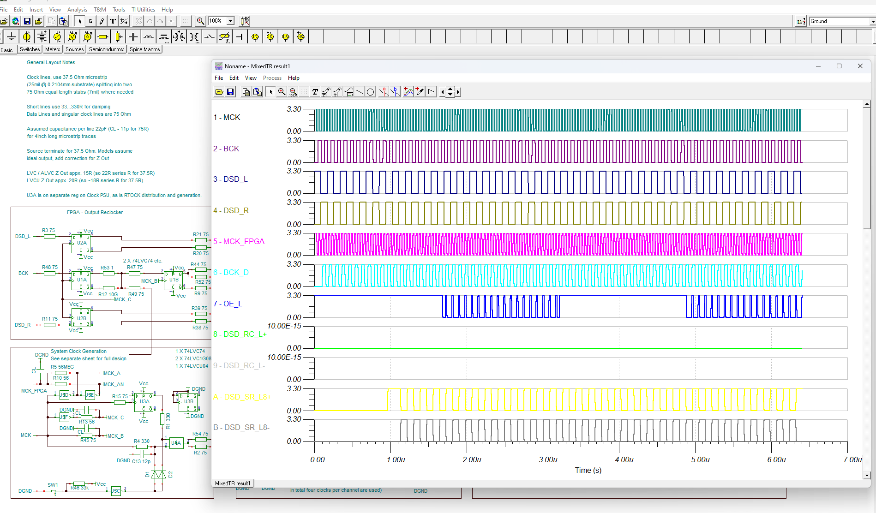The image size is (876, 513).
Task: Click scroll-down arrow of diagram scrollbar
Action: 867,475
